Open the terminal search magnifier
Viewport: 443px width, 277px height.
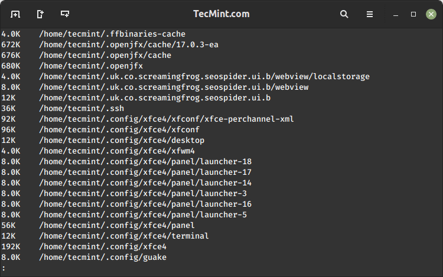344,14
